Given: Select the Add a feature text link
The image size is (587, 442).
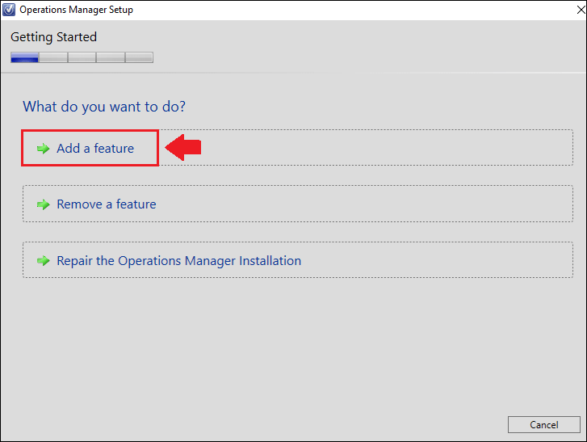Looking at the screenshot, I should tap(95, 149).
